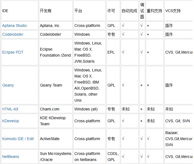Click the 重构支持 column header

tap(154, 11)
